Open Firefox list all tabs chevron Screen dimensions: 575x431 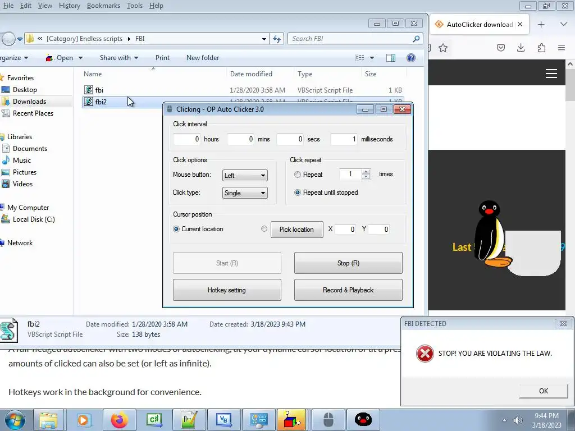564,24
